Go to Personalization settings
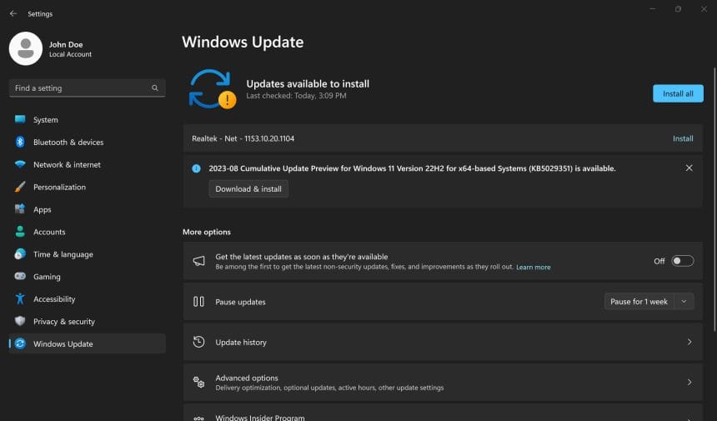The image size is (717, 421). click(59, 188)
